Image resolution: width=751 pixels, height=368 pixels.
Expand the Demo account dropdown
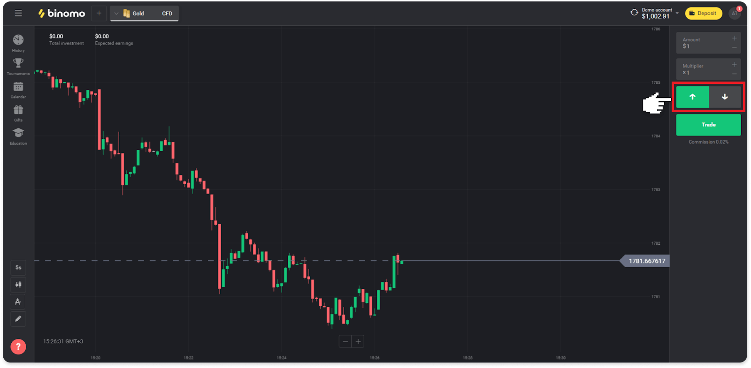point(677,13)
